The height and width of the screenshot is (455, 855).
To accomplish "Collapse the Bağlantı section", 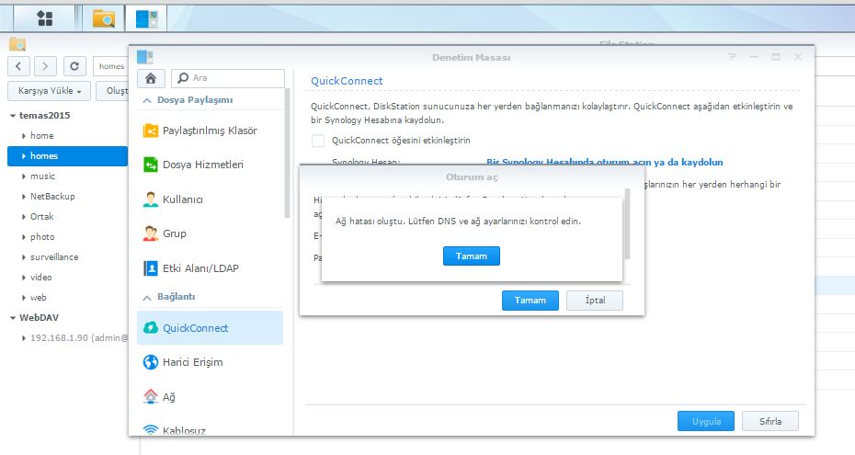I will 147,297.
